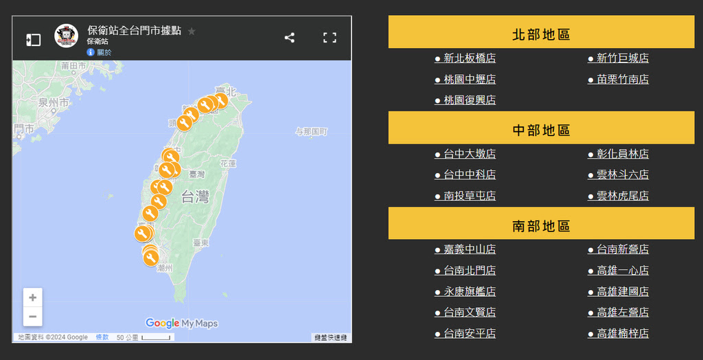Click the 鍵盤快速鍵 shortcuts button
The height and width of the screenshot is (360, 703).
[x=331, y=337]
